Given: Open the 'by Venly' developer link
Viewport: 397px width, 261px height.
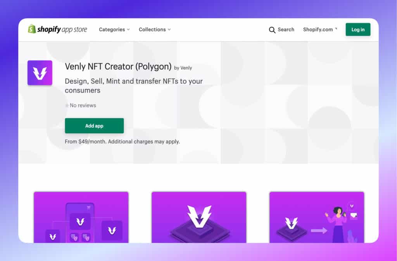Looking at the screenshot, I should pyautogui.click(x=183, y=68).
